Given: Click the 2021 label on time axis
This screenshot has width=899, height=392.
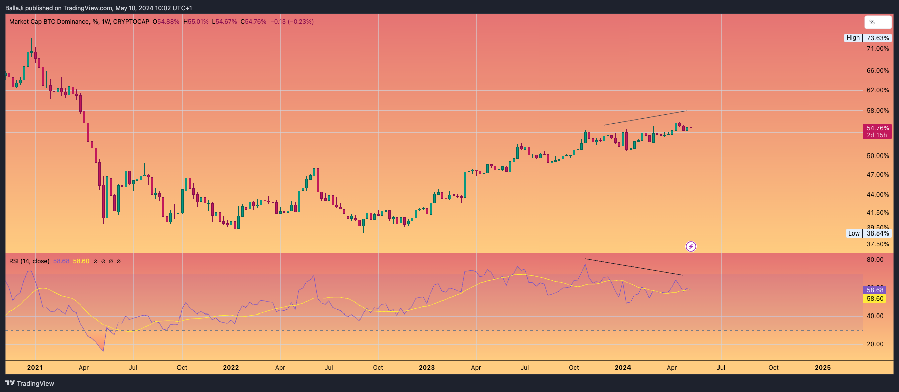Looking at the screenshot, I should pyautogui.click(x=35, y=368).
